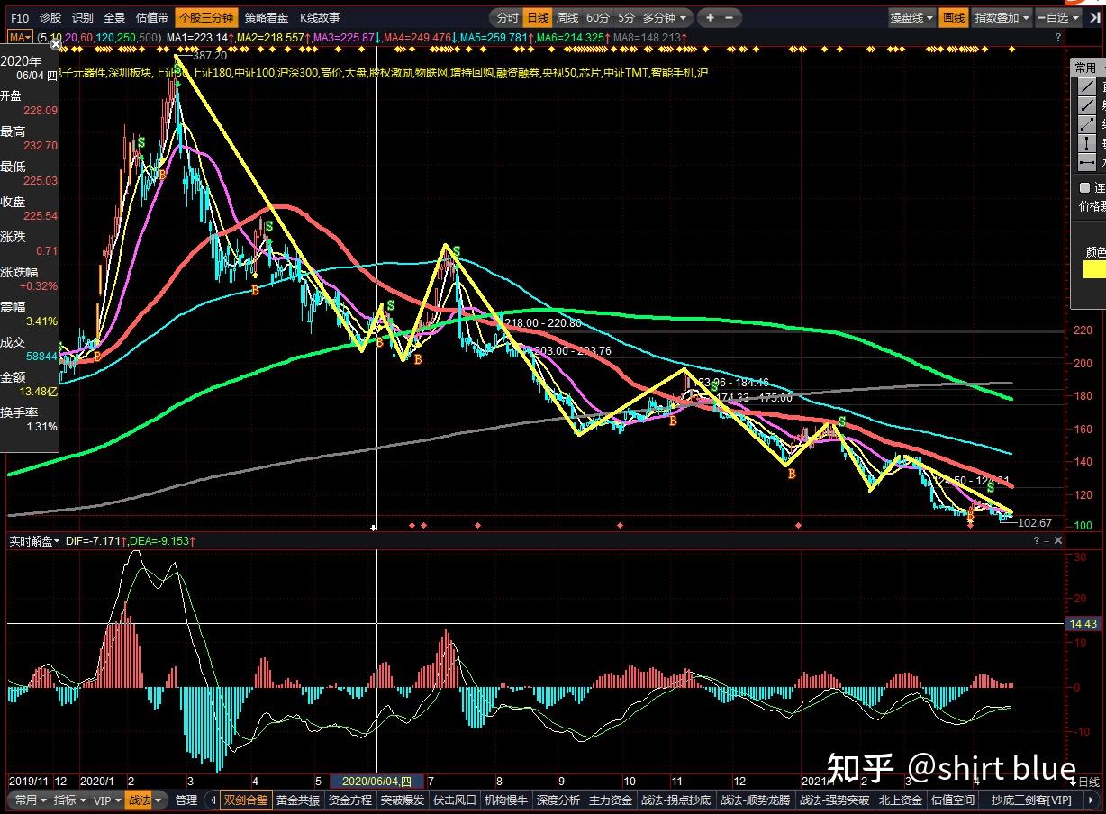Image resolution: width=1106 pixels, height=814 pixels.
Task: Open the help question mark on MACD panel
Action: click(x=1036, y=540)
